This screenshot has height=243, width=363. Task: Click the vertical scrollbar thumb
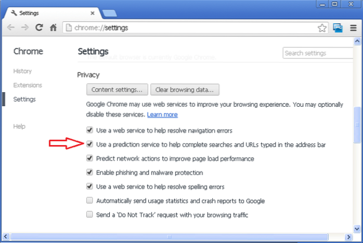click(357, 124)
